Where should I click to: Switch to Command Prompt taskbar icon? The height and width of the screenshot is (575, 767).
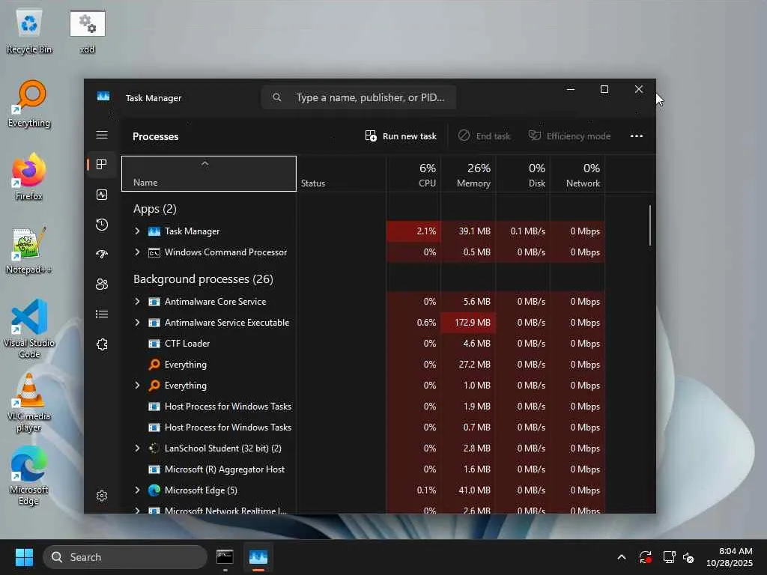coord(225,557)
